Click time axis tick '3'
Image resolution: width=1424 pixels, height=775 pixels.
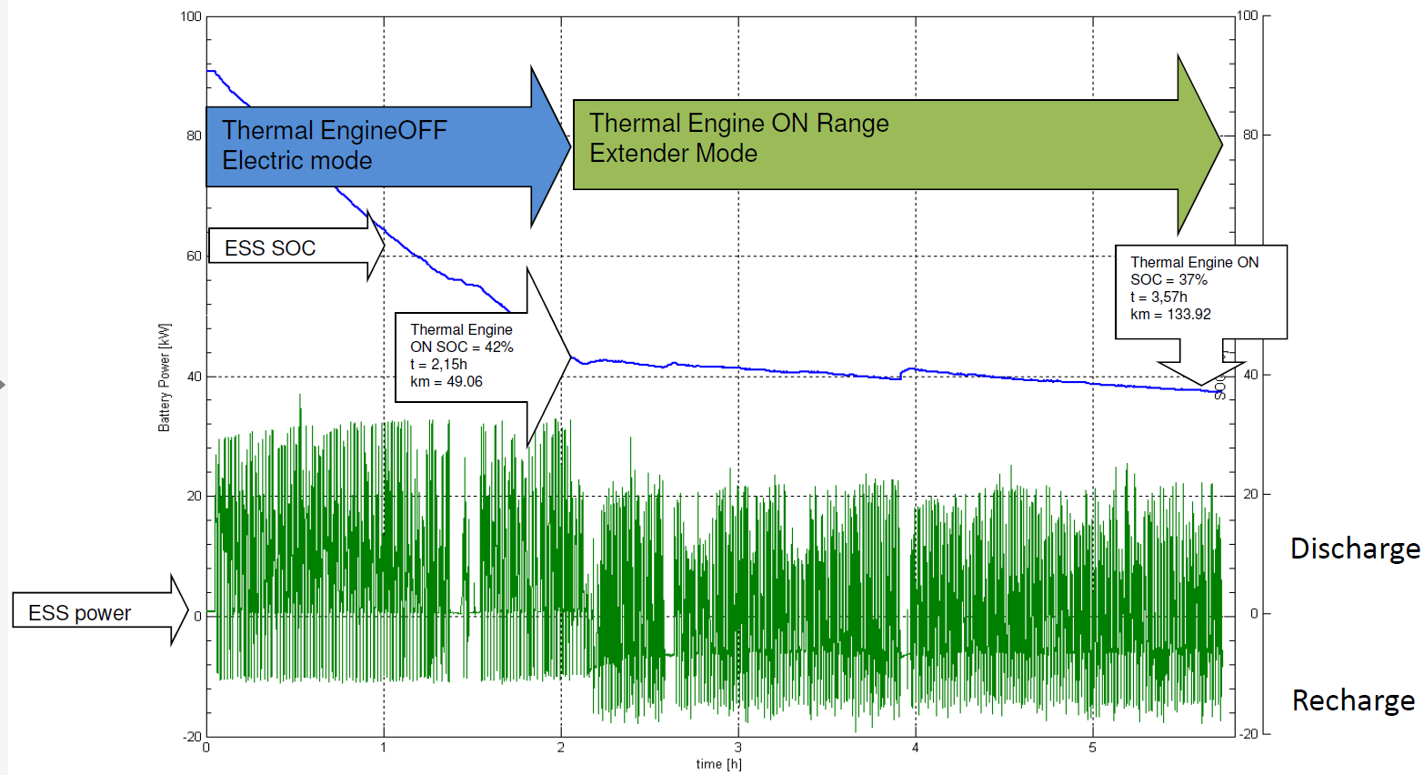(738, 748)
